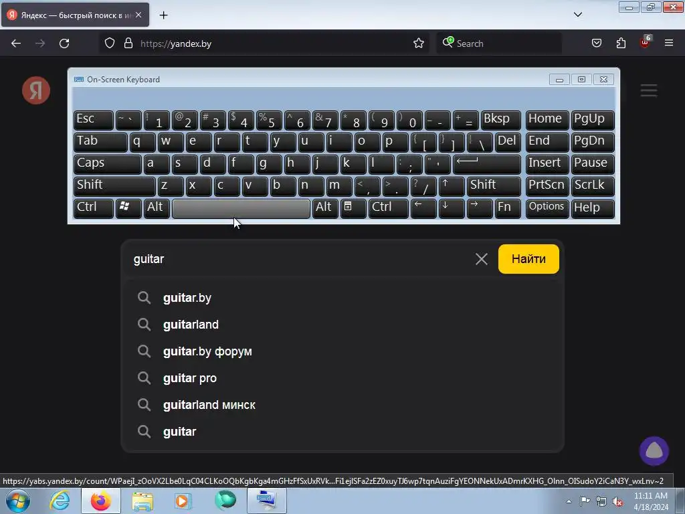Click the Del key

[508, 143]
